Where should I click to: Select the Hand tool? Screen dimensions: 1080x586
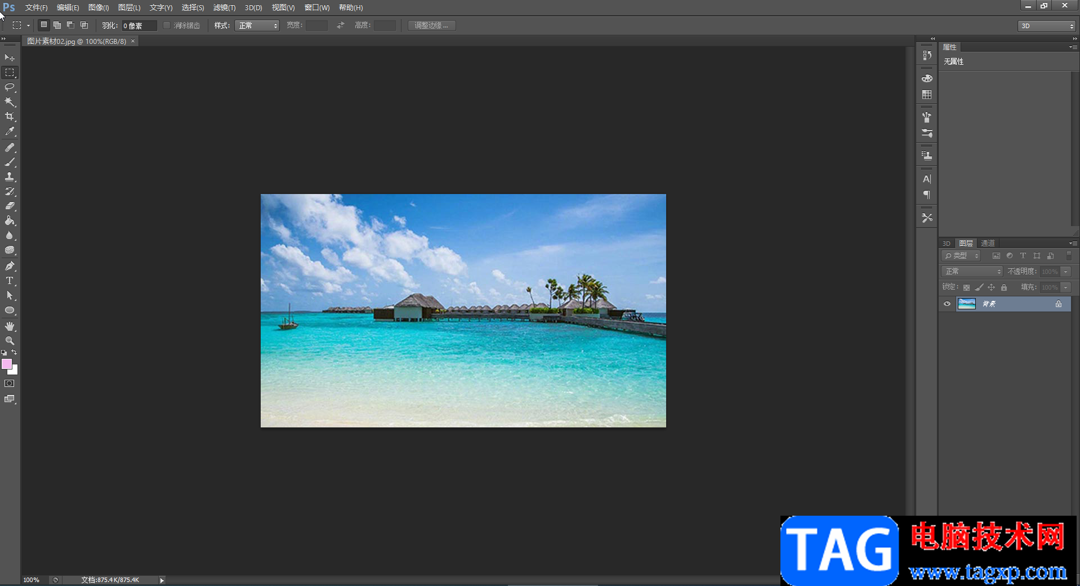(x=10, y=326)
